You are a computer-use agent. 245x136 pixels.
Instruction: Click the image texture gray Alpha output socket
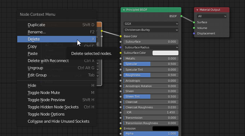pyautogui.click(x=102, y=37)
